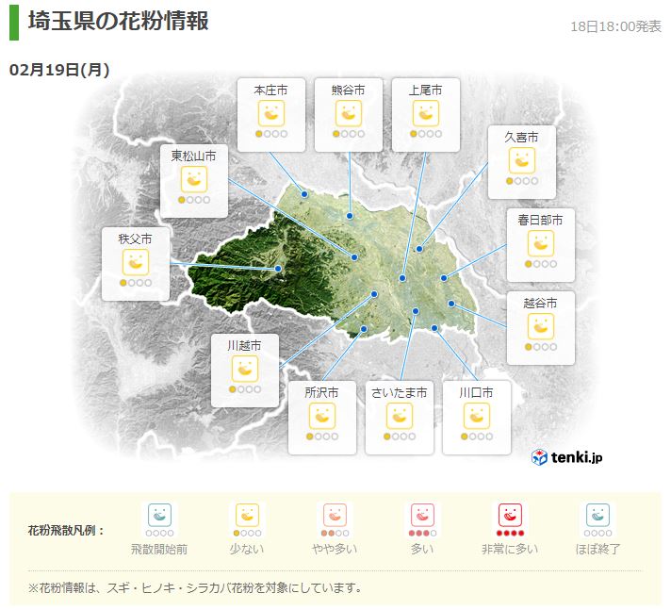Click the 02月19日(月) date label

59,70
